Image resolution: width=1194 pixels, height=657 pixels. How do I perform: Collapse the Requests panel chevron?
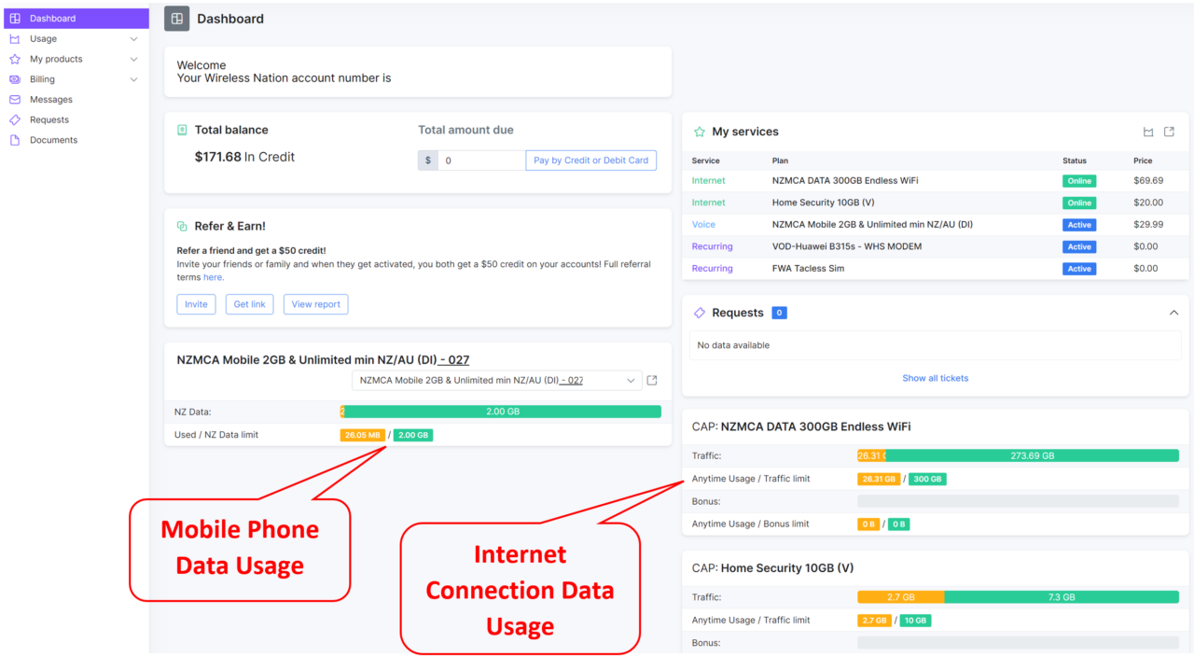click(1173, 313)
